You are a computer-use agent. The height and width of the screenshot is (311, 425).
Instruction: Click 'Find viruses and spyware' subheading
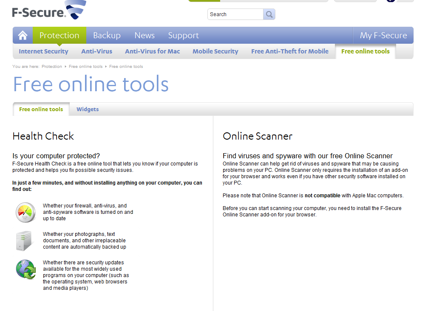[x=308, y=156]
